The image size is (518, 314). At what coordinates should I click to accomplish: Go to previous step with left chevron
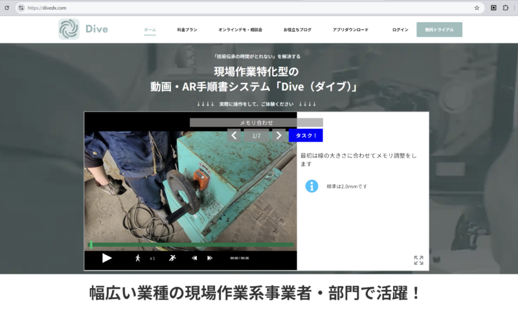(x=234, y=135)
